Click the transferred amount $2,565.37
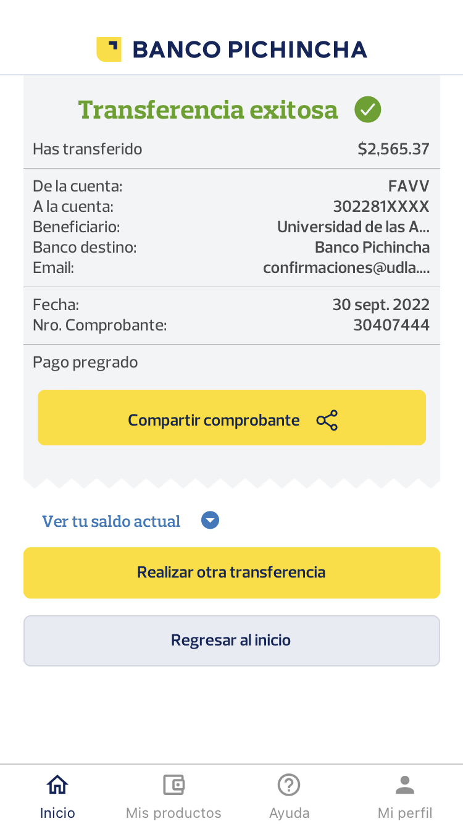 (393, 149)
